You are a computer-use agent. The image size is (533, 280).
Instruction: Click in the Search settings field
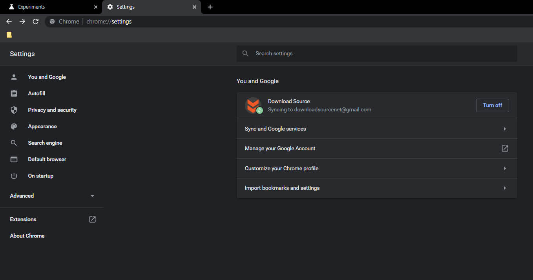pyautogui.click(x=377, y=53)
